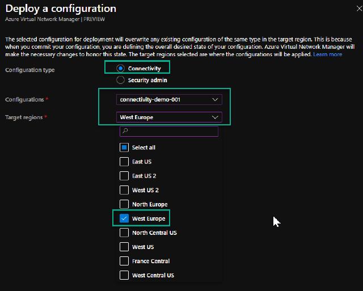Screen dimensions: 363x291
Task: Uncheck the West Europe region
Action: [x=125, y=218]
